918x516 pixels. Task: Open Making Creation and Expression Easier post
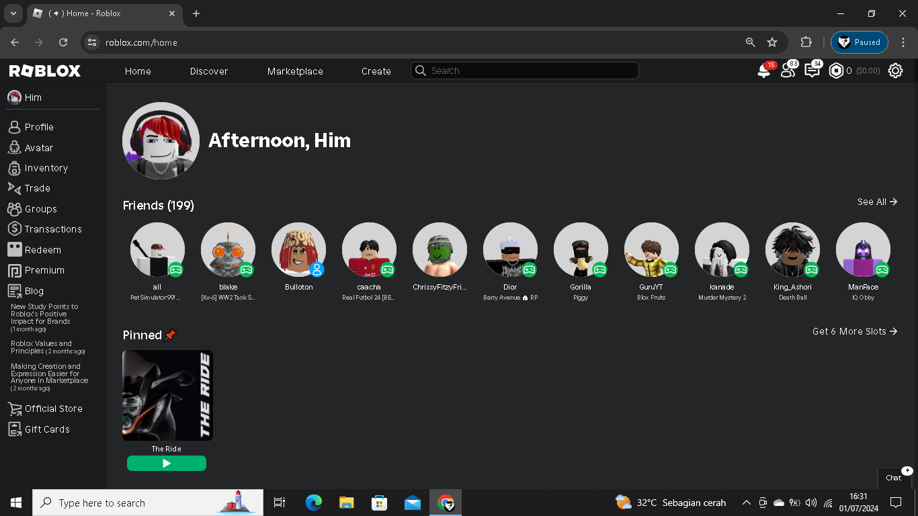coord(50,377)
